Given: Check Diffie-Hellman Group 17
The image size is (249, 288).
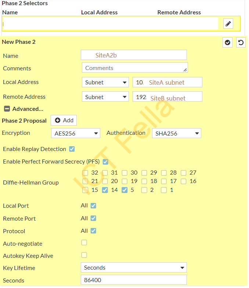Looking at the screenshot, I should tap(164, 181).
